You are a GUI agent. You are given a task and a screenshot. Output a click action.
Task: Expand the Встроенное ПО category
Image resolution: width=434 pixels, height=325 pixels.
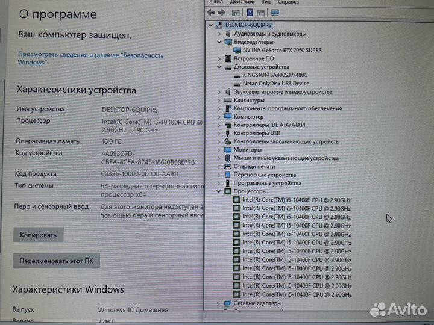(x=219, y=58)
